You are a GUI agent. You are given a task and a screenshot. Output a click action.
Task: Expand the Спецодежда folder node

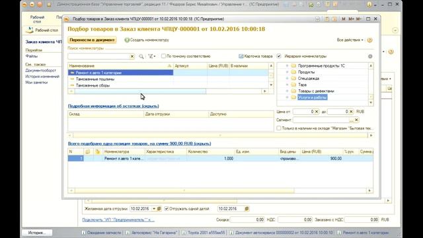[x=287, y=78]
